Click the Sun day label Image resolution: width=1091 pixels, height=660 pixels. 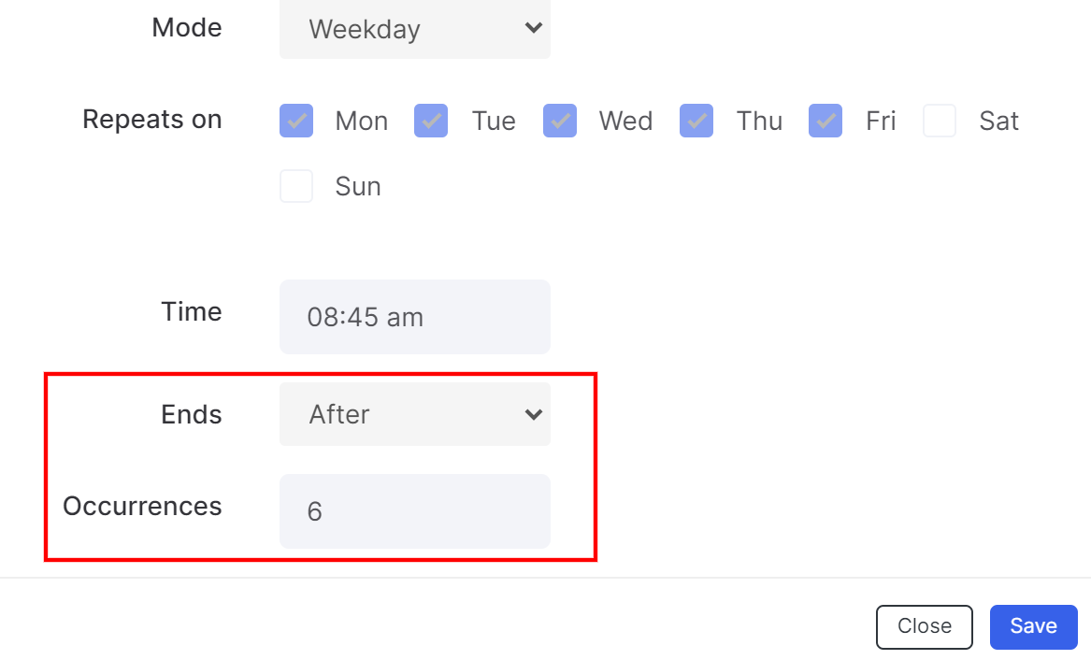click(358, 186)
